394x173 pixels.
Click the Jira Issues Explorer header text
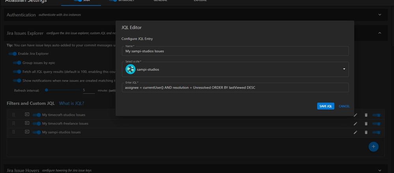[25, 33]
